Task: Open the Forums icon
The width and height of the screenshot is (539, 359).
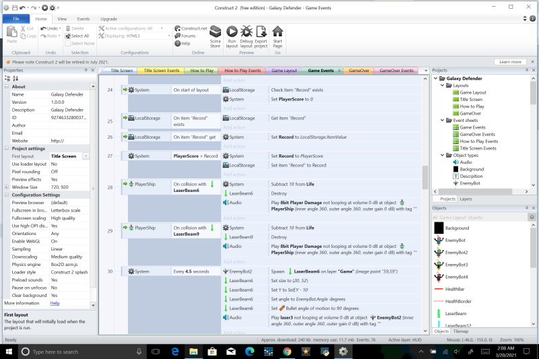Action: pyautogui.click(x=177, y=36)
